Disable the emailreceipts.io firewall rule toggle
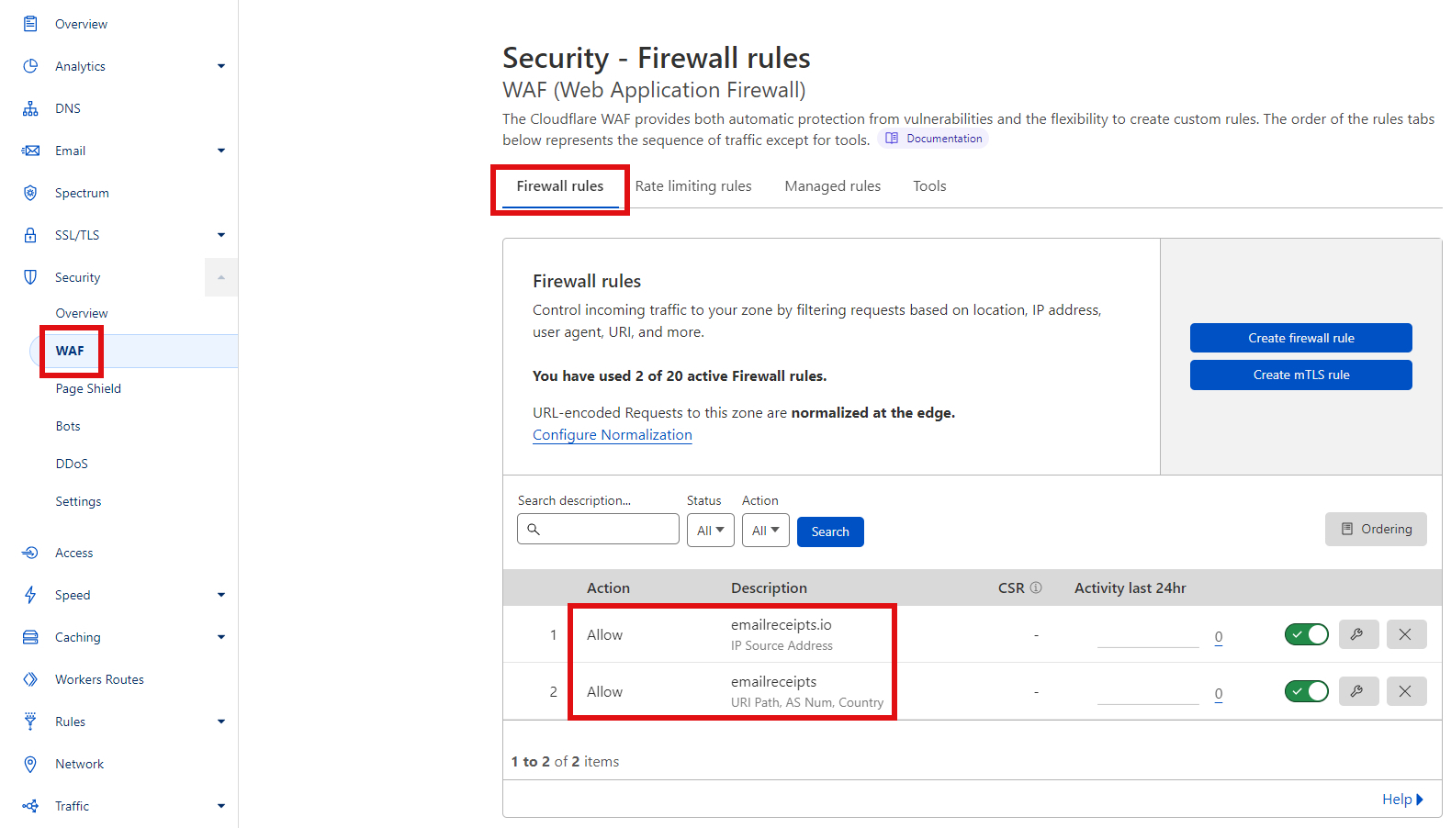This screenshot has width=1451, height=828. (1306, 634)
